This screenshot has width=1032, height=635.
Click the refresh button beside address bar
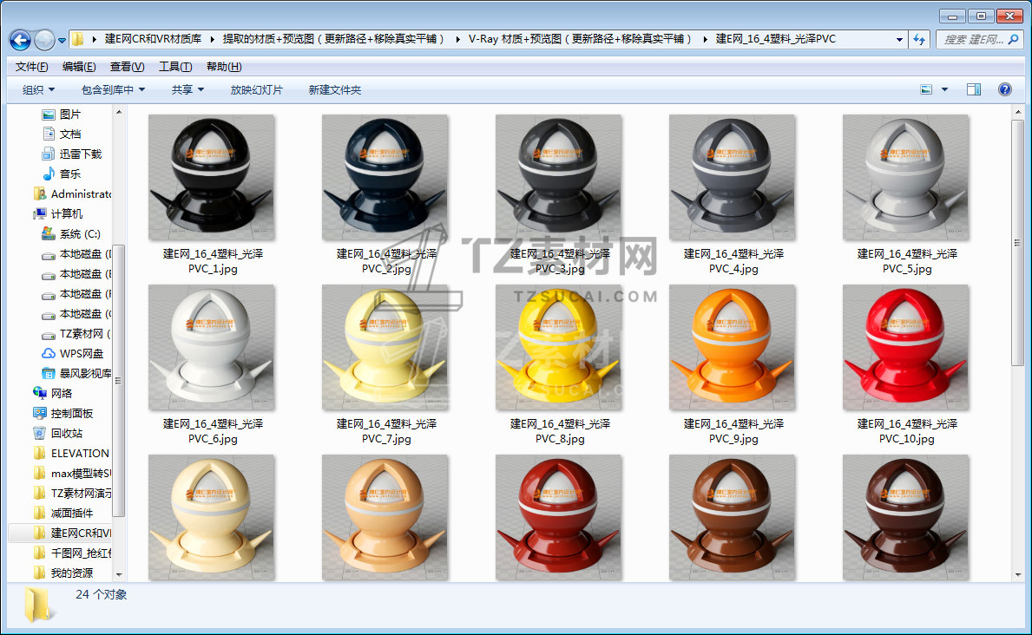pyautogui.click(x=919, y=40)
